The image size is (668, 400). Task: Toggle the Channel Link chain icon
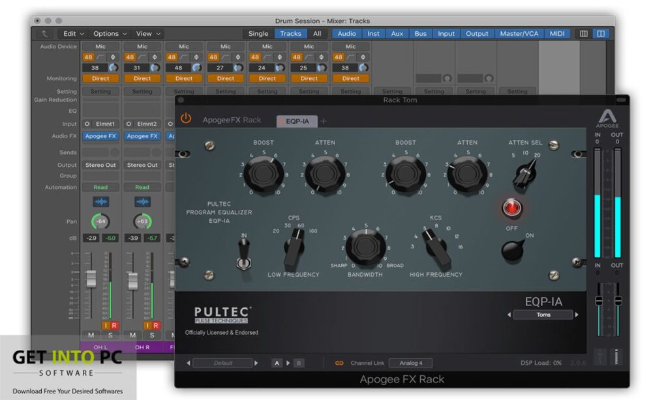click(339, 363)
